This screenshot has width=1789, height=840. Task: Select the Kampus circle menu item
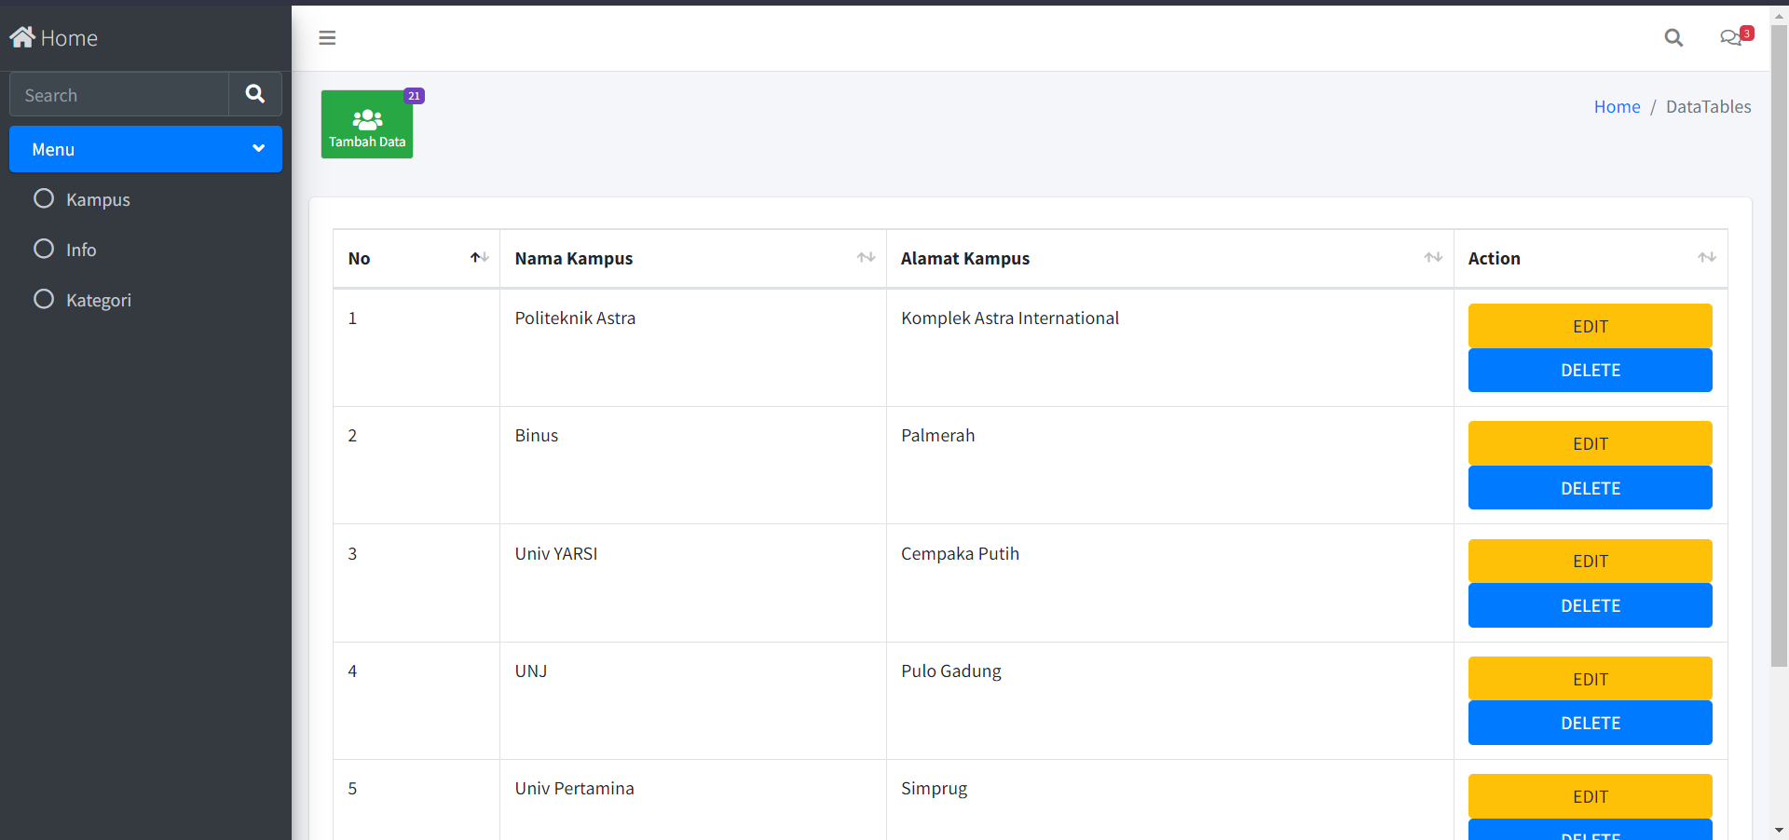click(x=44, y=199)
